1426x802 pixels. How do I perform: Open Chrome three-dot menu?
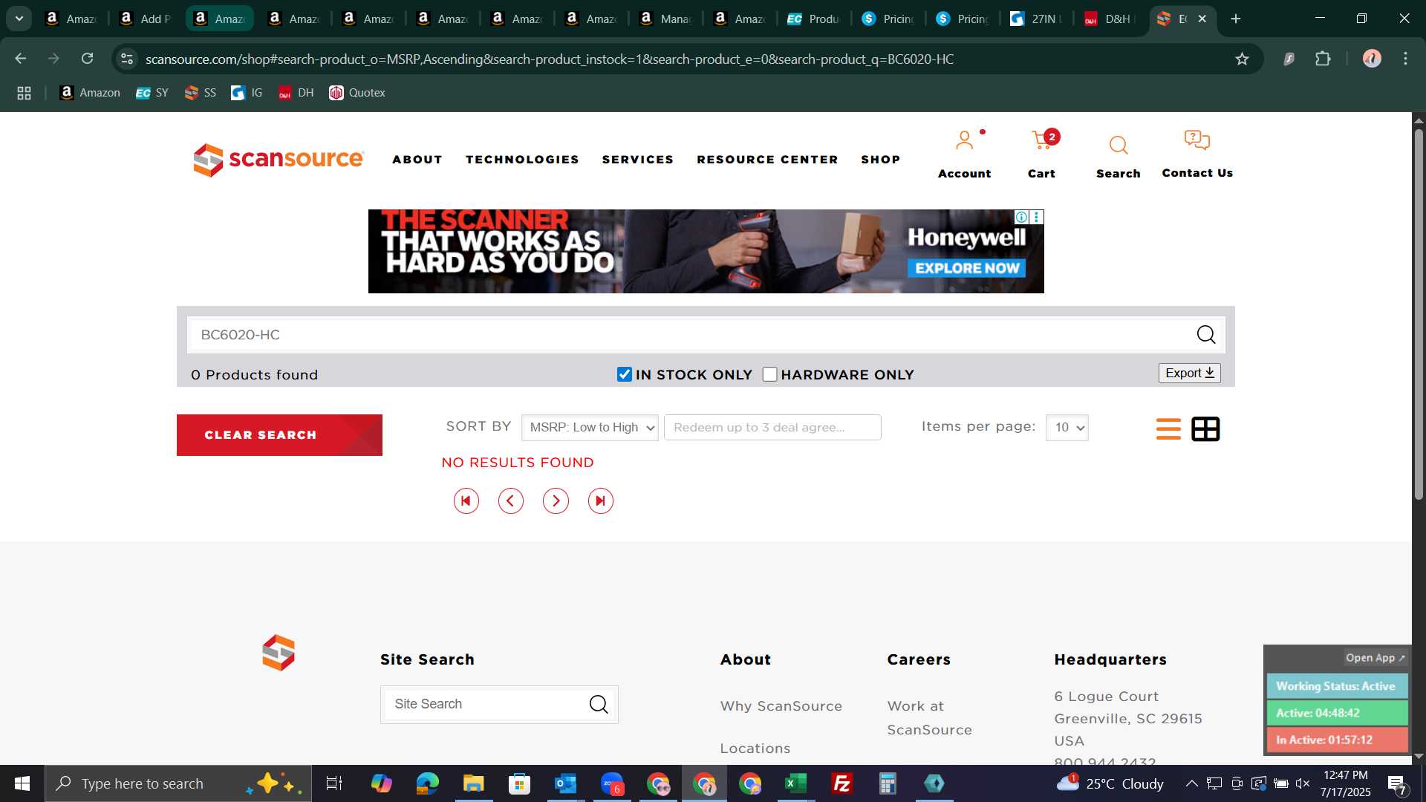click(1405, 59)
